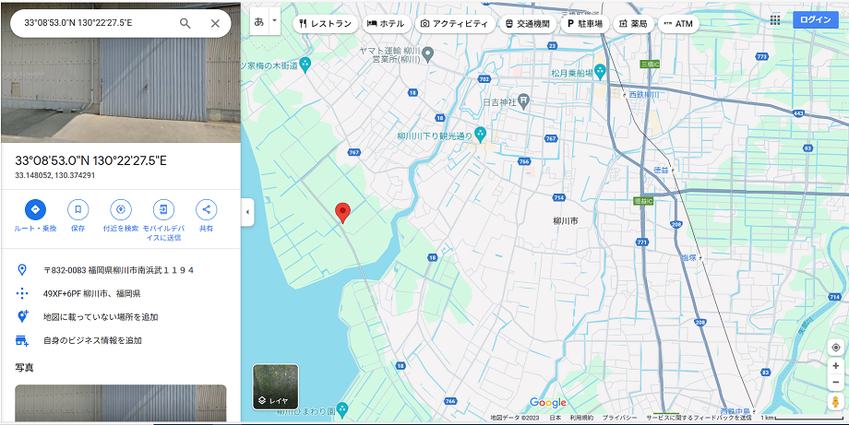Click the search magnifier icon
849x425 pixels.
click(x=185, y=23)
